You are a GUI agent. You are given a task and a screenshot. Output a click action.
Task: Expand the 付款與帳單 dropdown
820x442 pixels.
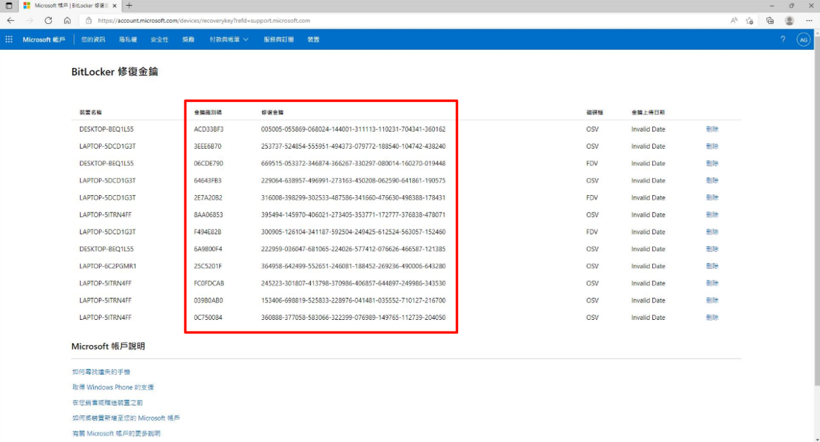pyautogui.click(x=229, y=39)
